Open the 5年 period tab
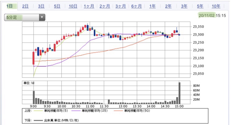This screenshot has height=125, width=231. [200, 6]
